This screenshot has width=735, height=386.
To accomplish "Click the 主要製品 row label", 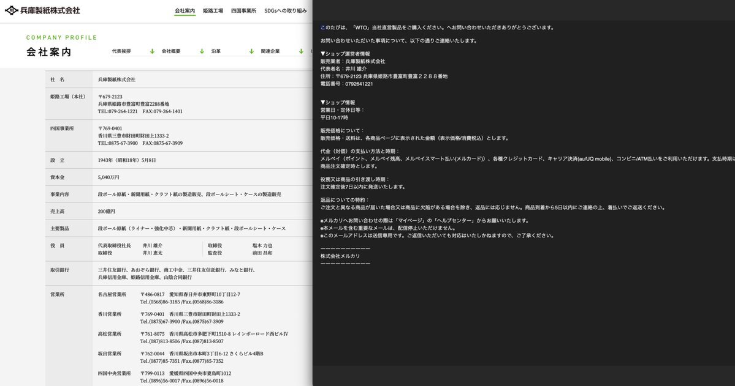I will [59, 229].
